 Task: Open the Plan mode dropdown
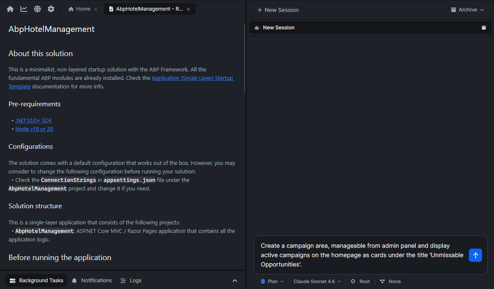272,281
